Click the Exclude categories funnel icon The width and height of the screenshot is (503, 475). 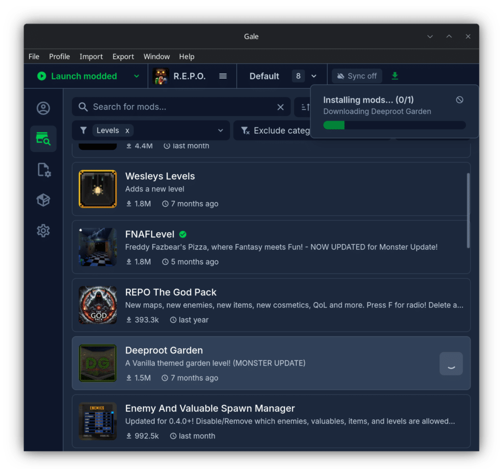[x=245, y=131]
